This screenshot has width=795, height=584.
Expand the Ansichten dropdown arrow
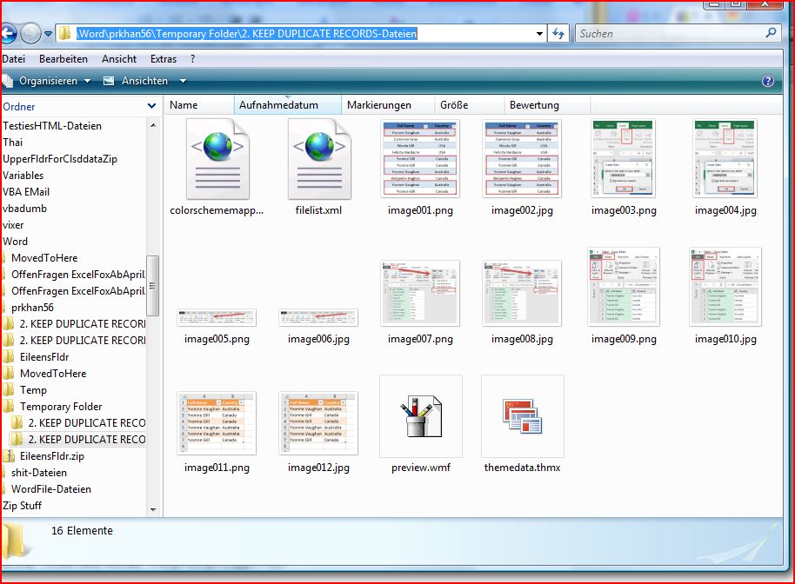pyautogui.click(x=183, y=81)
